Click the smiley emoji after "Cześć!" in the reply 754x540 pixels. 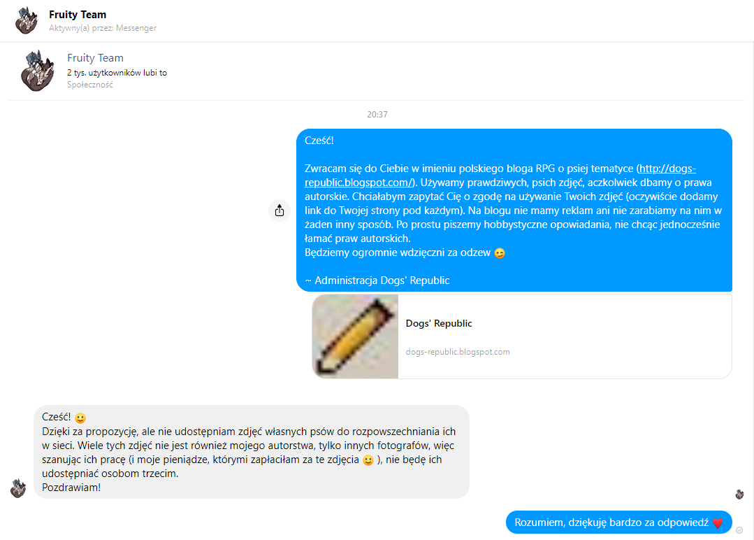tap(80, 418)
